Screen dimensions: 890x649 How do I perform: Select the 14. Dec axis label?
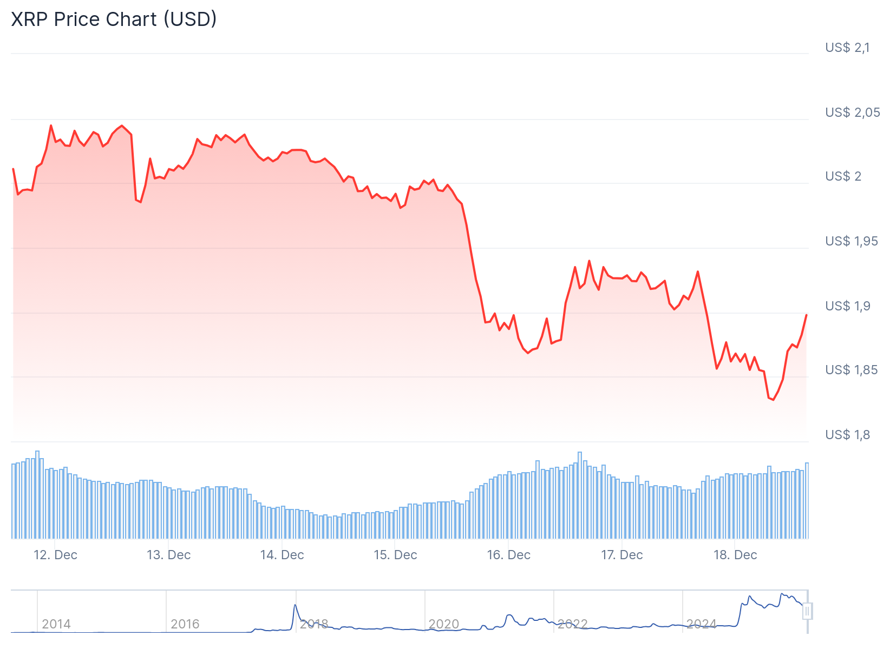[282, 555]
